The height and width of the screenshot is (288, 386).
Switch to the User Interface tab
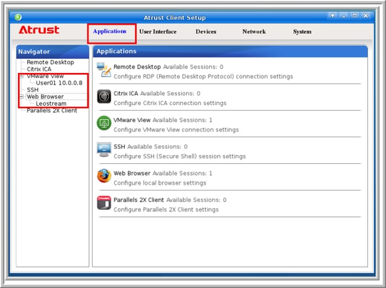[x=158, y=32]
